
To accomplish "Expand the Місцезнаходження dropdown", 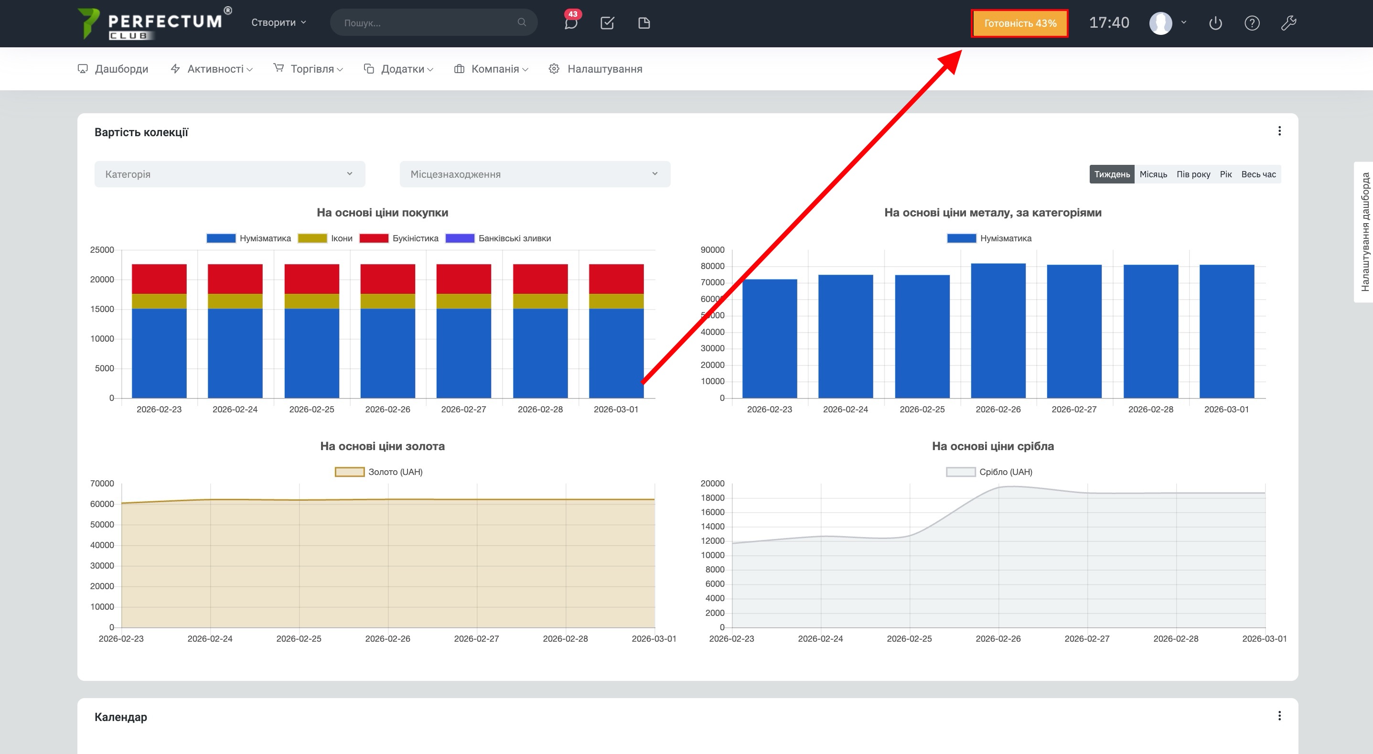I will 535,174.
